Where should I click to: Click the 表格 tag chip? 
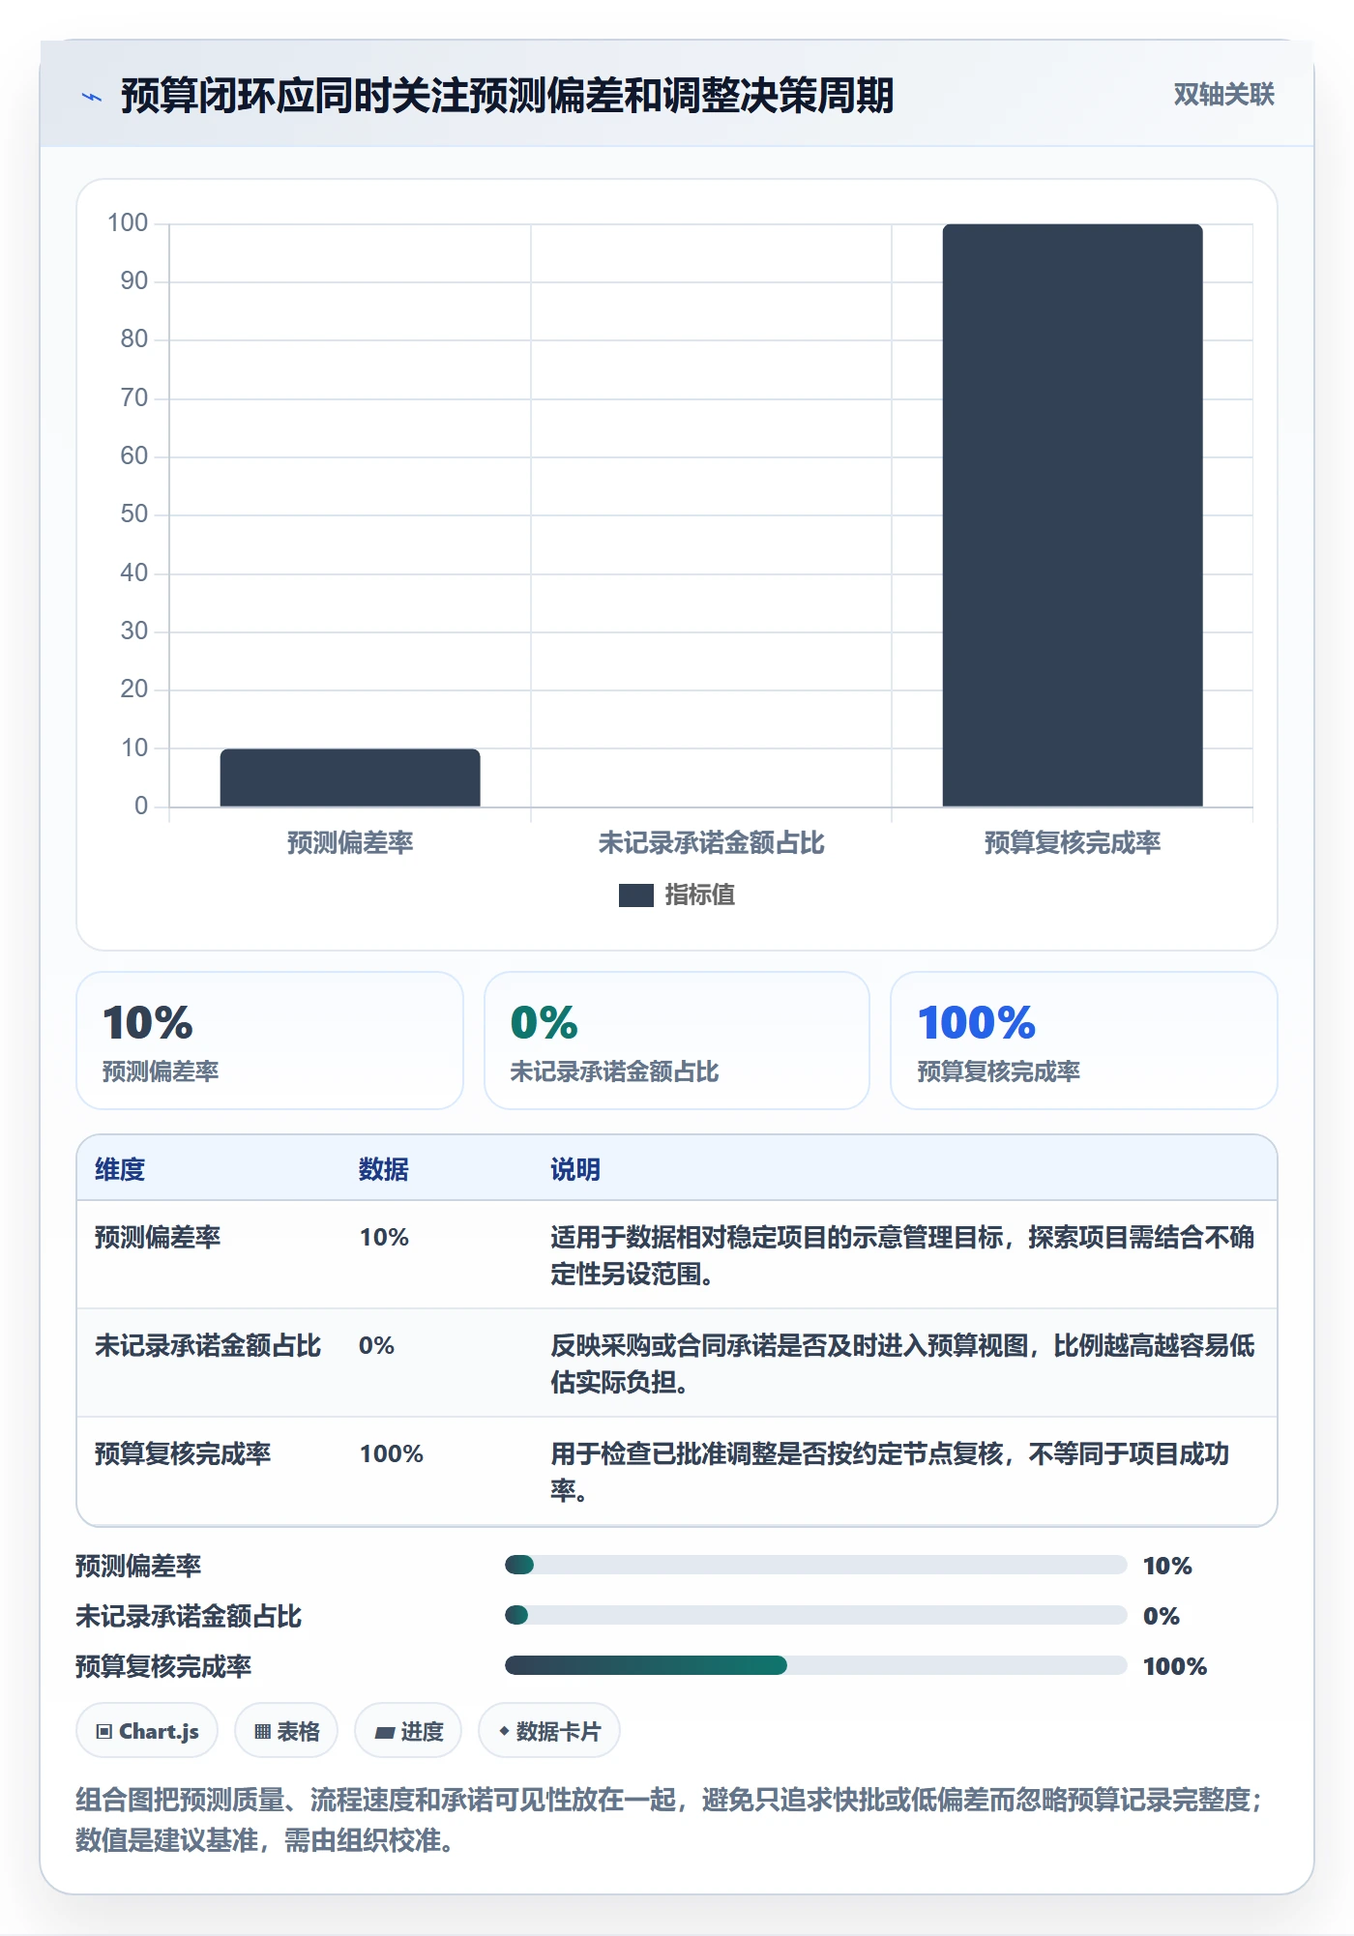pos(286,1731)
